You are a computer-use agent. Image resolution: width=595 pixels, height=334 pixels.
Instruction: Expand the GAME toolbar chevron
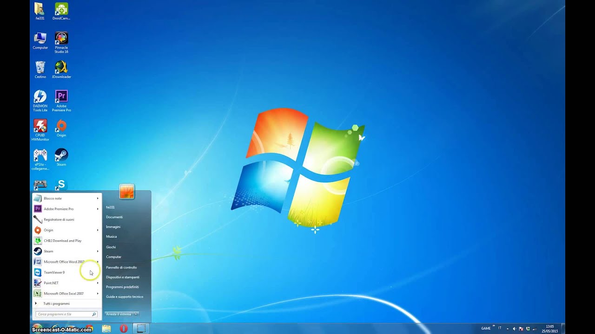point(494,327)
